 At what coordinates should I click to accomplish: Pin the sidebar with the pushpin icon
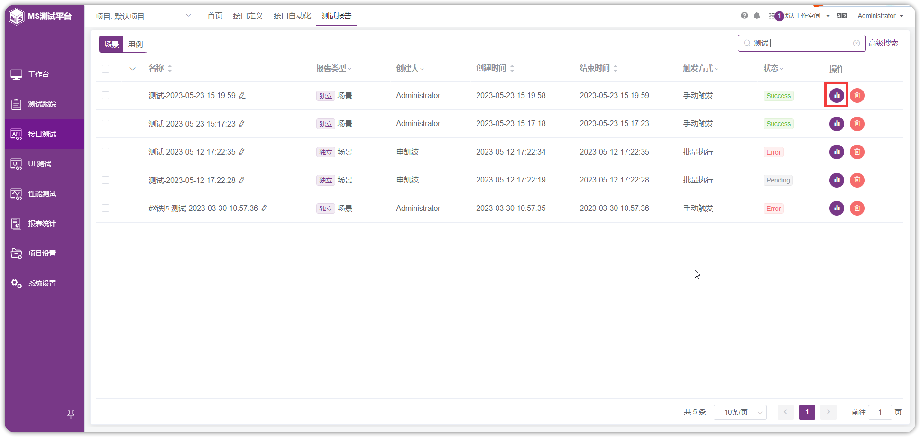[71, 414]
